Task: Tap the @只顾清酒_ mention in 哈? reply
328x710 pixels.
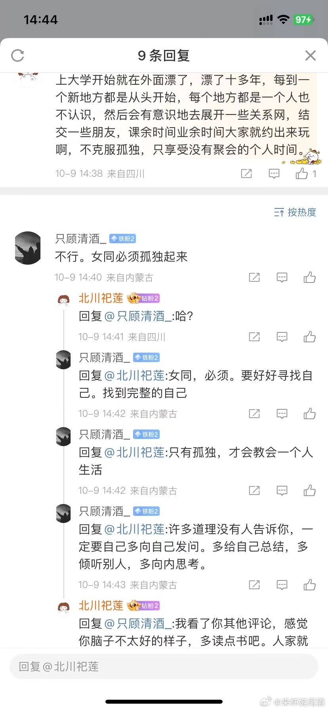Action: click(x=138, y=316)
